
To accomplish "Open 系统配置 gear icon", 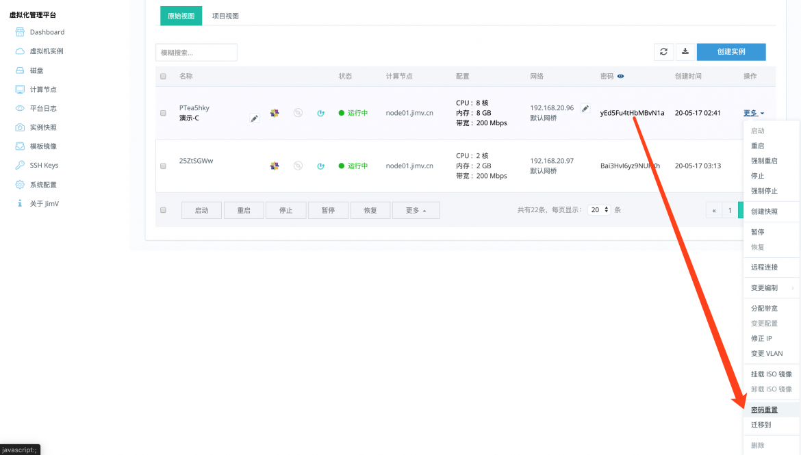I will (20, 184).
